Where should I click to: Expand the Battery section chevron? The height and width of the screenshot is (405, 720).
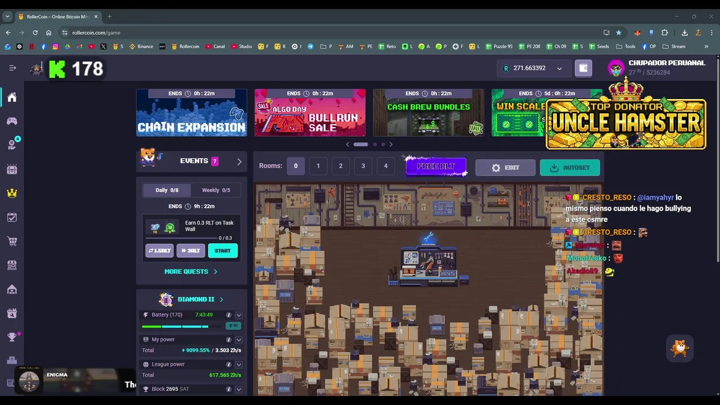(238, 315)
